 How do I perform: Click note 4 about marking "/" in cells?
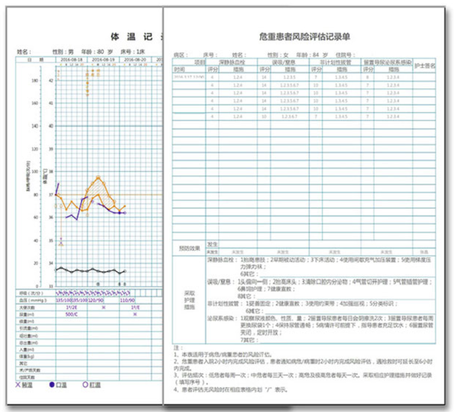click(x=230, y=390)
